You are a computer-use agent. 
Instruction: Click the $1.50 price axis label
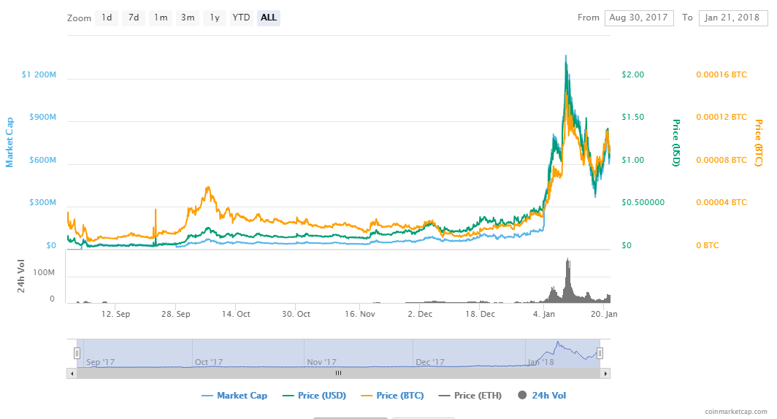tap(633, 118)
